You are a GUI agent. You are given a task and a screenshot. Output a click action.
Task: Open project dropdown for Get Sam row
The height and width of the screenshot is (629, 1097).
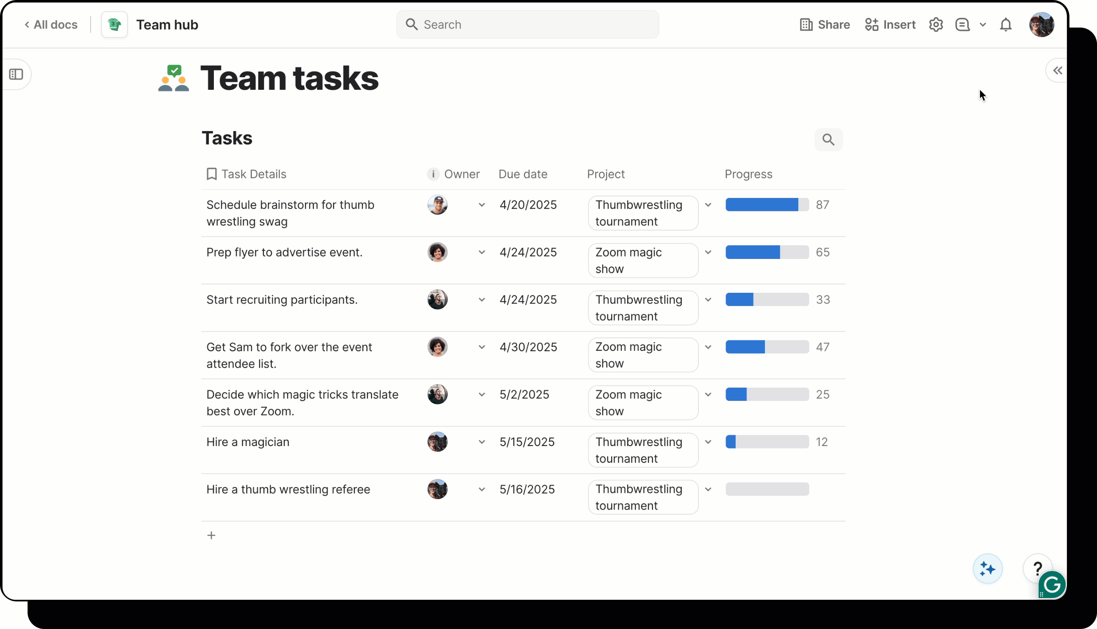click(708, 347)
